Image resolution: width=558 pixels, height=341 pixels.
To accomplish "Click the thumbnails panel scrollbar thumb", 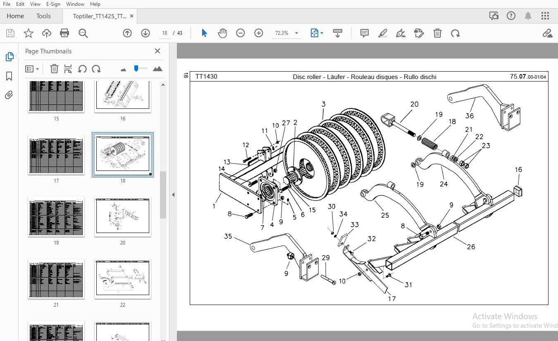I will point(163,195).
